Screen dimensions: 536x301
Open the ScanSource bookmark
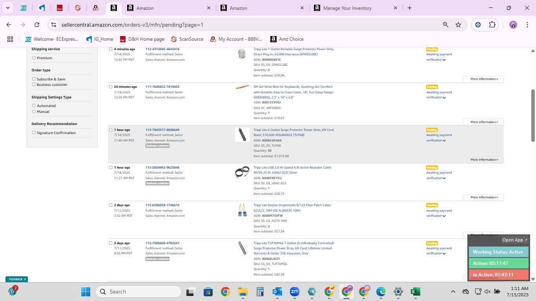(187, 39)
